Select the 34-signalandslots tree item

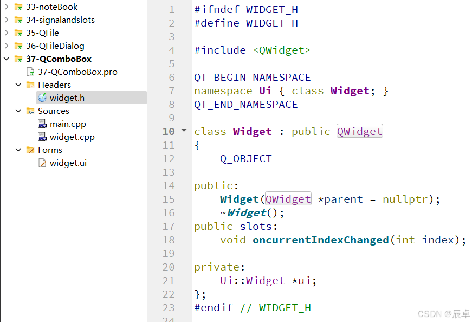point(60,20)
